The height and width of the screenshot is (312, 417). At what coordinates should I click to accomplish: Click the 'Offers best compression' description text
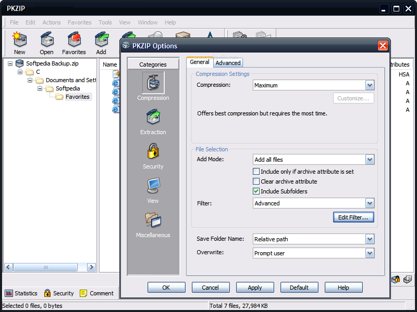(262, 113)
